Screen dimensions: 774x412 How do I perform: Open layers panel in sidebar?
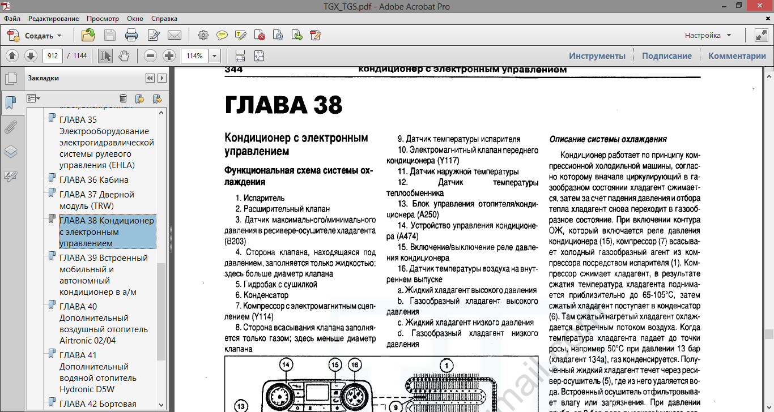coord(11,152)
